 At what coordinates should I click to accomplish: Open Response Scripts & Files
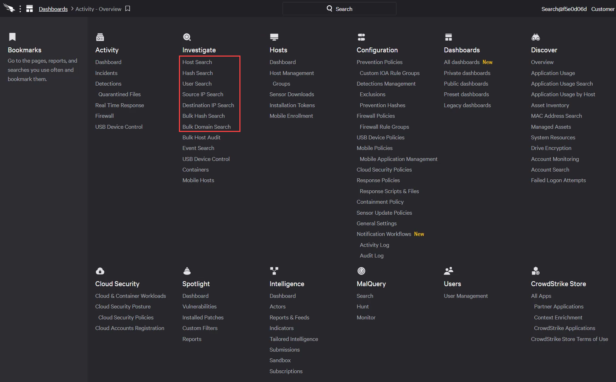tap(389, 191)
